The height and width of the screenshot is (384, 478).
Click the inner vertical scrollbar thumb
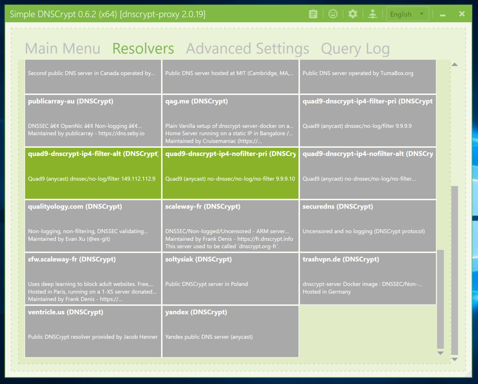[x=440, y=299]
